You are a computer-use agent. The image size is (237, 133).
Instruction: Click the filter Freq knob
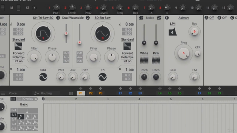coord(184,53)
